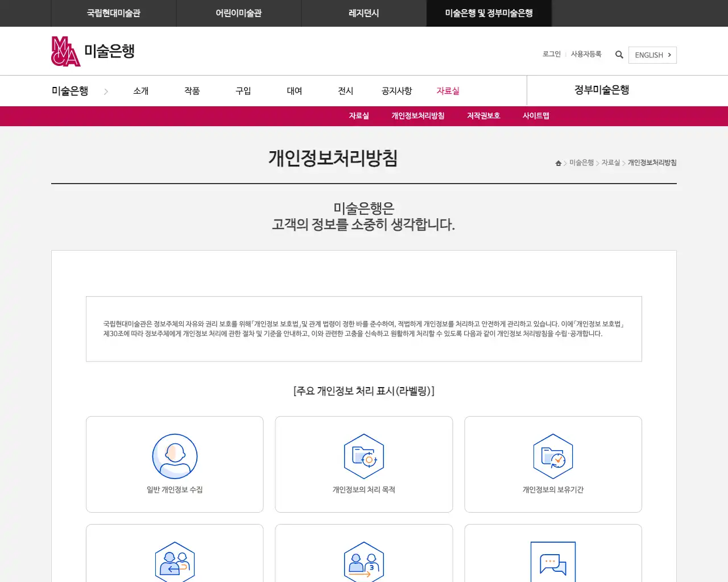Open the 국립현대미술관 top tab

pyautogui.click(x=114, y=13)
